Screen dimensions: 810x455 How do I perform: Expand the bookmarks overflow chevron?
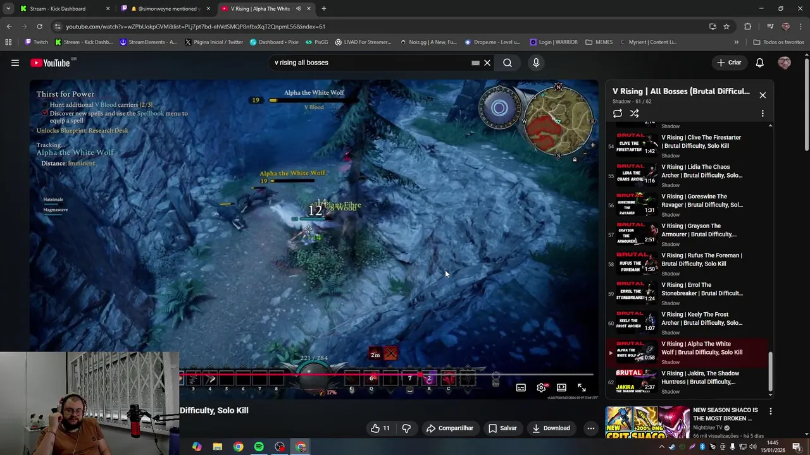pos(736,42)
